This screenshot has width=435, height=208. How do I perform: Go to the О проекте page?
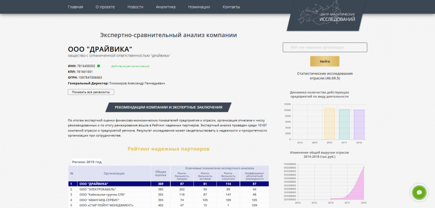click(x=105, y=7)
